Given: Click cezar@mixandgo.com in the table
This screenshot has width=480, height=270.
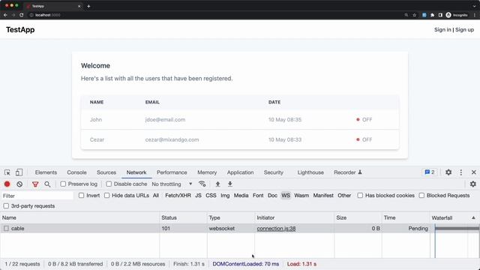Looking at the screenshot, I should click(172, 139).
